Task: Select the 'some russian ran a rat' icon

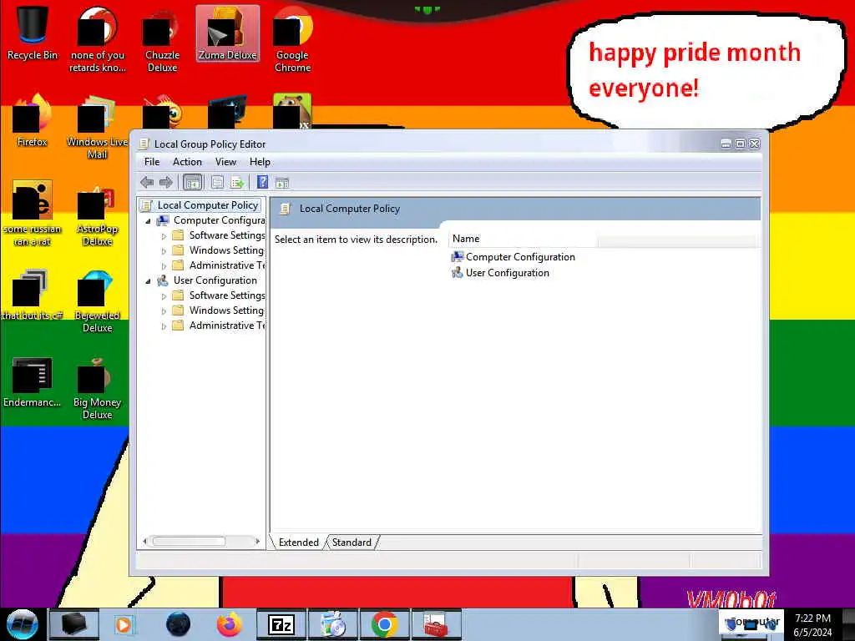Action: click(x=33, y=214)
